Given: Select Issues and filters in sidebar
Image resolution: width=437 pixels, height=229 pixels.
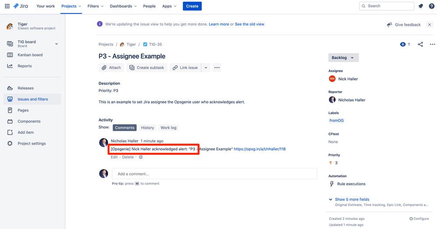Looking at the screenshot, I should point(33,99).
